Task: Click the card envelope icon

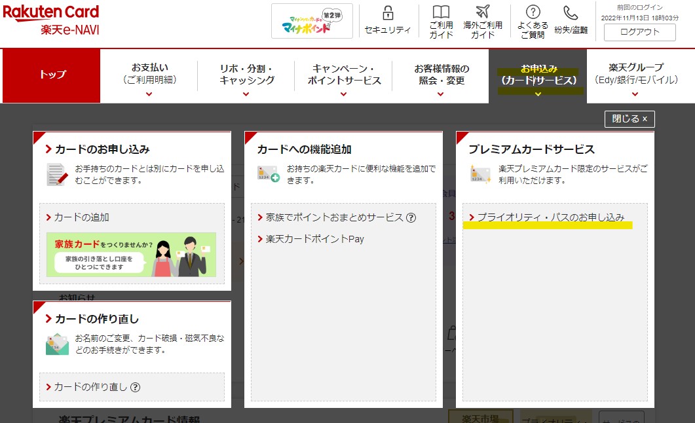Action: 57,344
